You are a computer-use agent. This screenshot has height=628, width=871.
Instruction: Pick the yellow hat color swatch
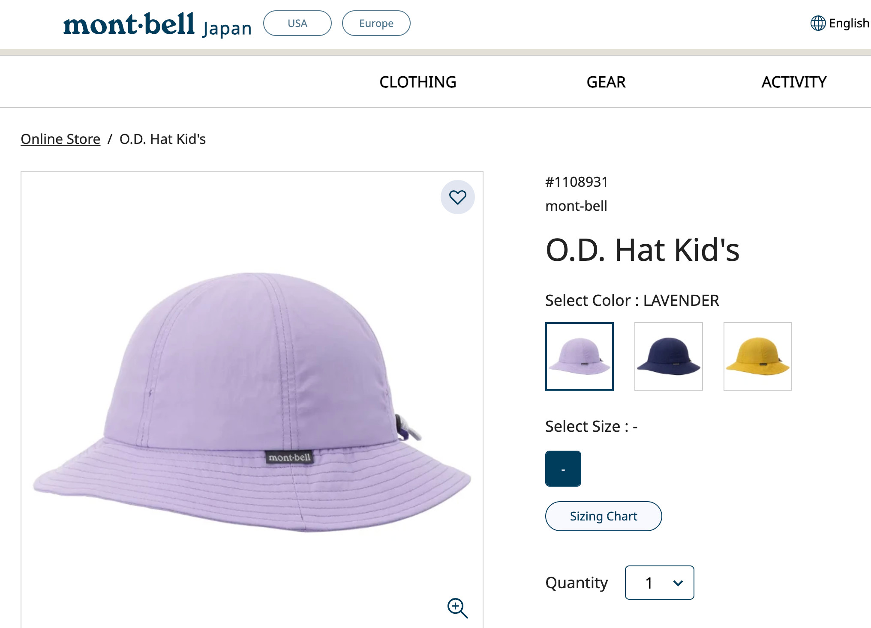(x=757, y=356)
